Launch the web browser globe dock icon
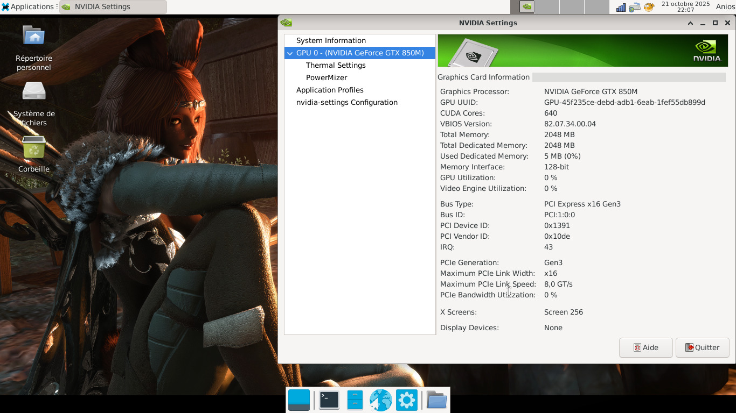Image resolution: width=736 pixels, height=413 pixels. [380, 400]
